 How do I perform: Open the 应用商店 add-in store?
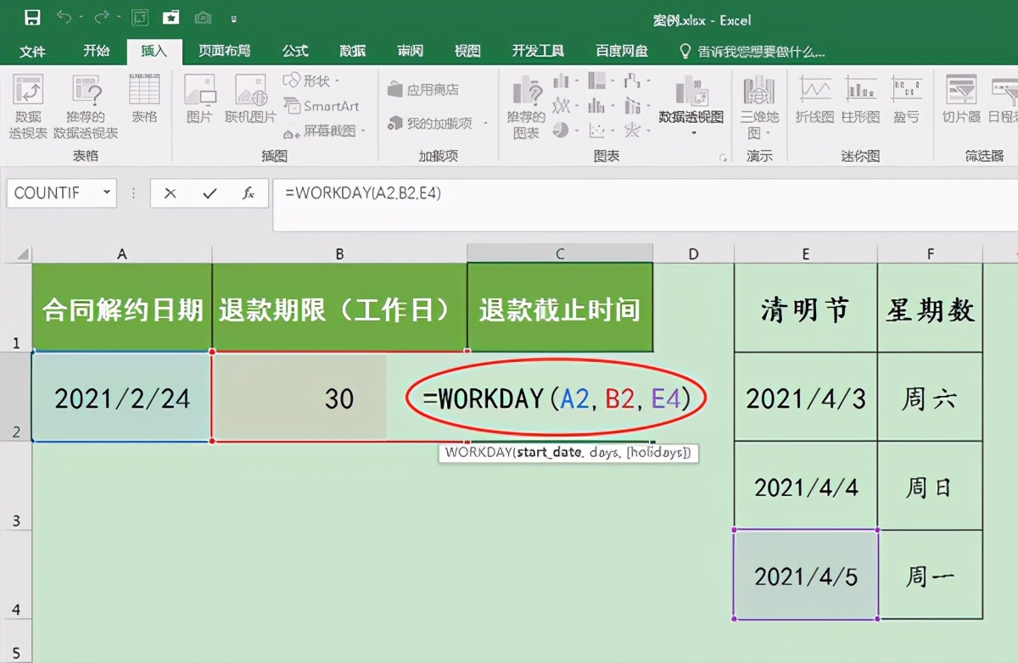[x=422, y=89]
